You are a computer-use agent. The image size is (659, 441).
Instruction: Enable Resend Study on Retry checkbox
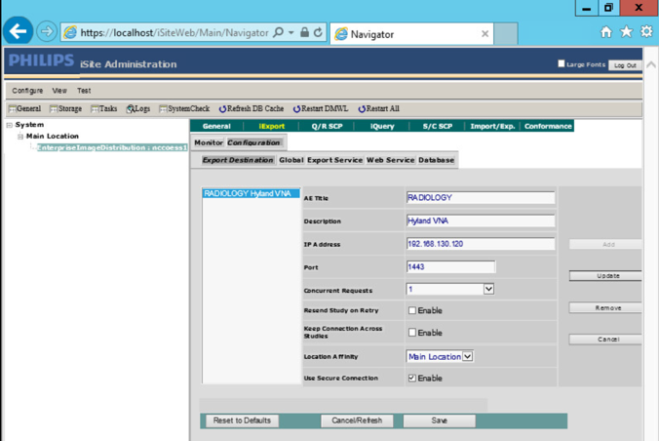coord(412,310)
